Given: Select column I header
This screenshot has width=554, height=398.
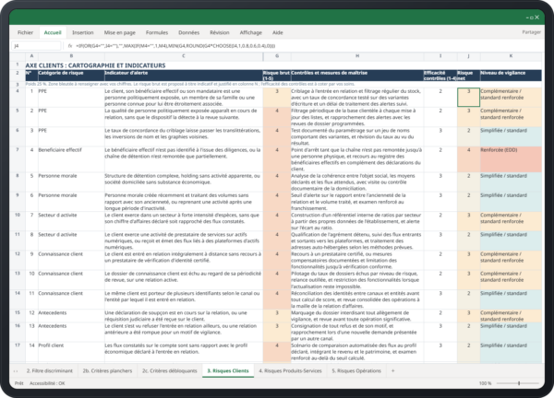Looking at the screenshot, I should (440, 55).
